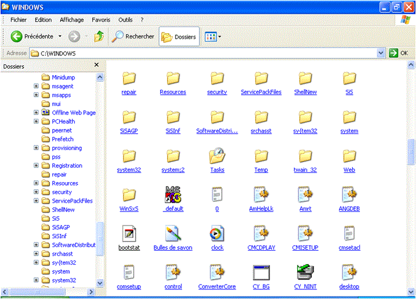Select Minidump in the folder tree
The image size is (416, 299).
click(x=63, y=78)
